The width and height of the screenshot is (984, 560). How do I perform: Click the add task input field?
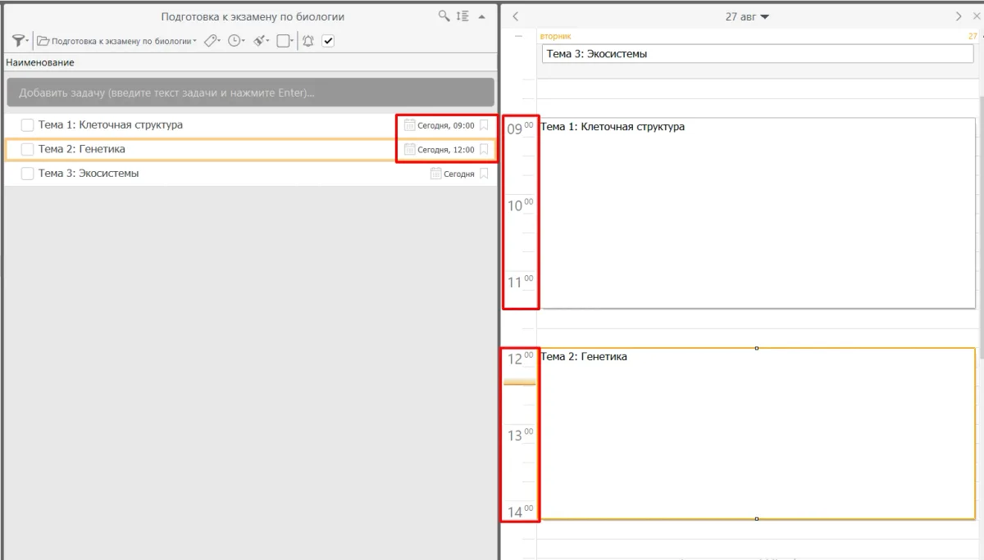pyautogui.click(x=250, y=93)
